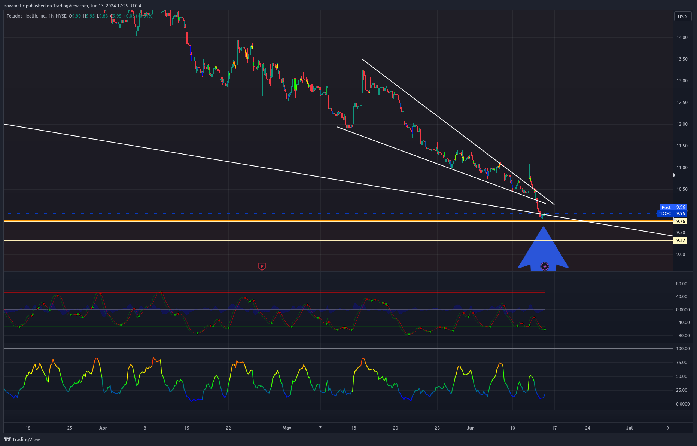Image resolution: width=697 pixels, height=446 pixels.
Task: Click the novamatic published header text
Action: tap(73, 6)
